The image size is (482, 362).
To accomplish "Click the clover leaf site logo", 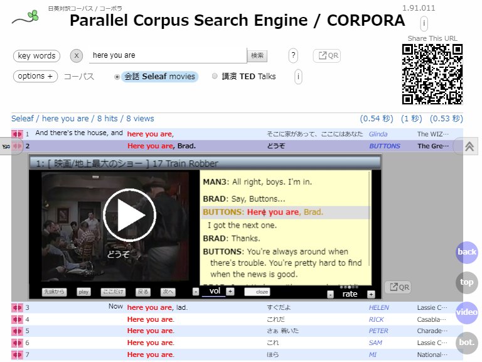I will point(26,18).
